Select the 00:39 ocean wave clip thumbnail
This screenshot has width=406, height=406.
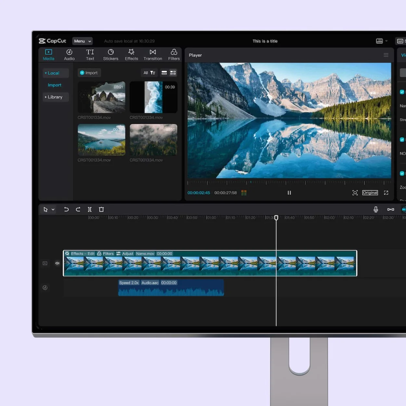pos(153,97)
